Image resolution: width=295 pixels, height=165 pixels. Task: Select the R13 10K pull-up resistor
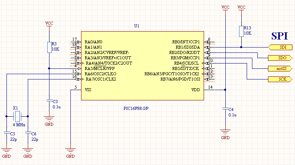[241, 31]
